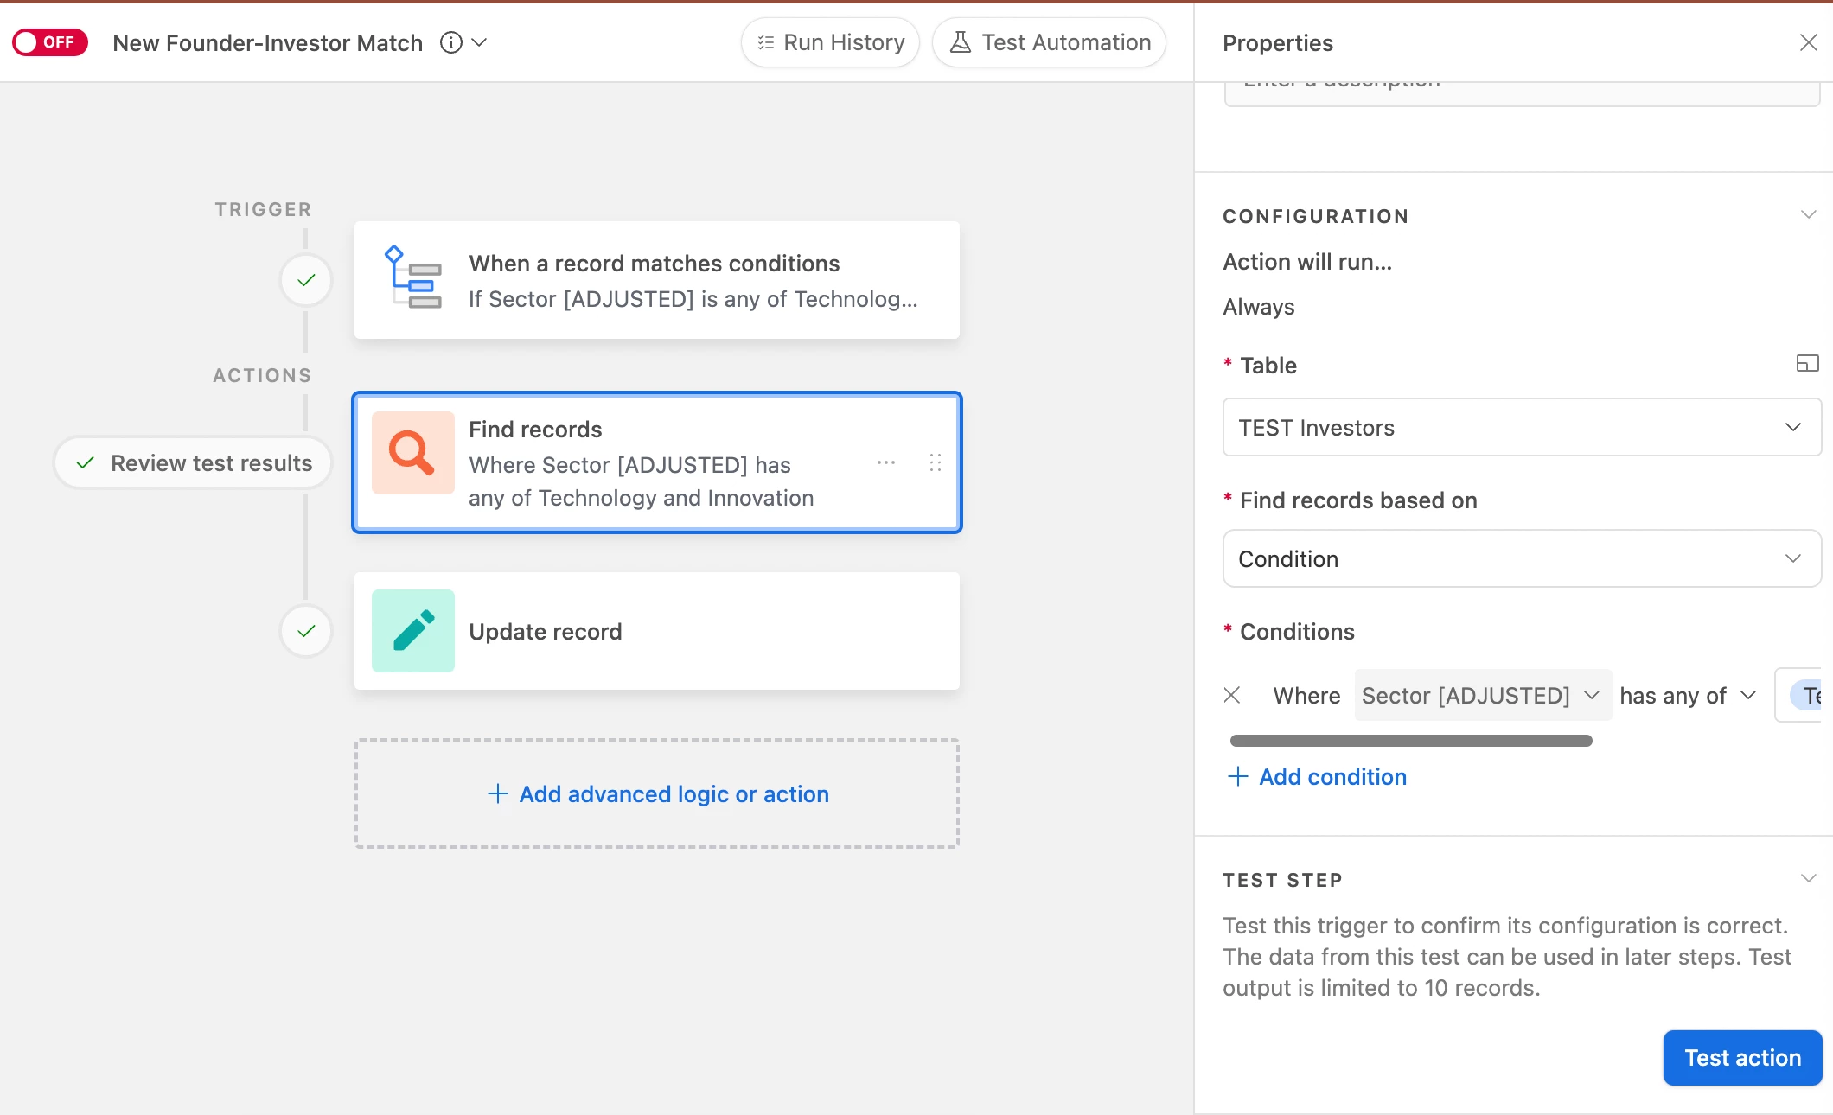This screenshot has width=1833, height=1115.
Task: Click Review test results badge
Action: [x=194, y=463]
